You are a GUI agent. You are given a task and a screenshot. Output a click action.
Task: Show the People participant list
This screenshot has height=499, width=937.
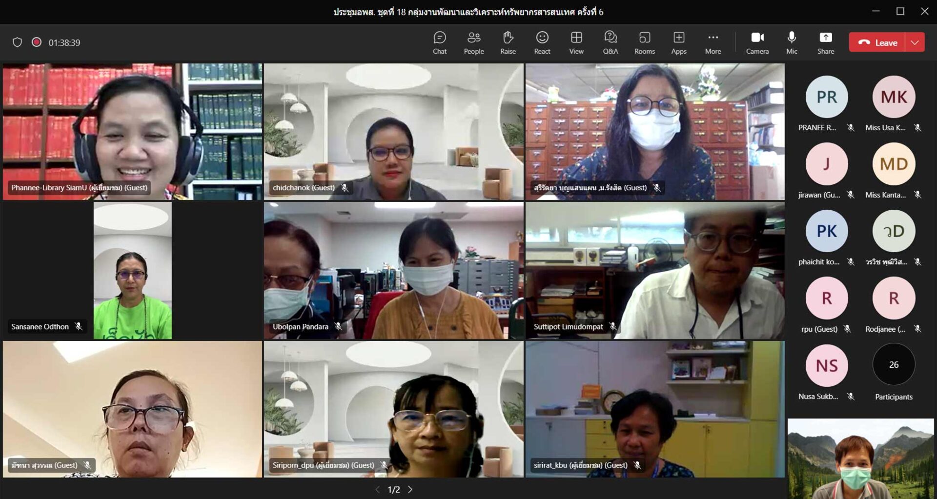pos(473,42)
